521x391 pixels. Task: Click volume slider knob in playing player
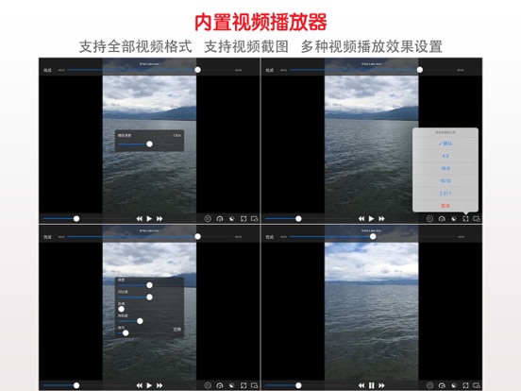coord(298,385)
